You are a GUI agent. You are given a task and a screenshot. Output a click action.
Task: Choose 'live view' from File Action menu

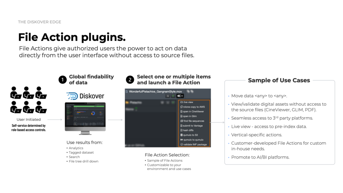tap(187, 102)
